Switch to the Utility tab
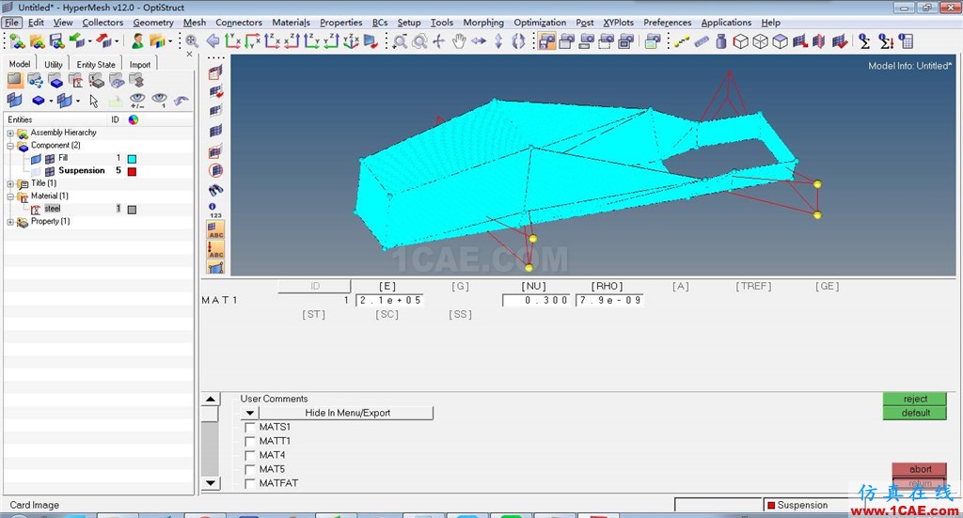The width and height of the screenshot is (963, 518). point(53,65)
